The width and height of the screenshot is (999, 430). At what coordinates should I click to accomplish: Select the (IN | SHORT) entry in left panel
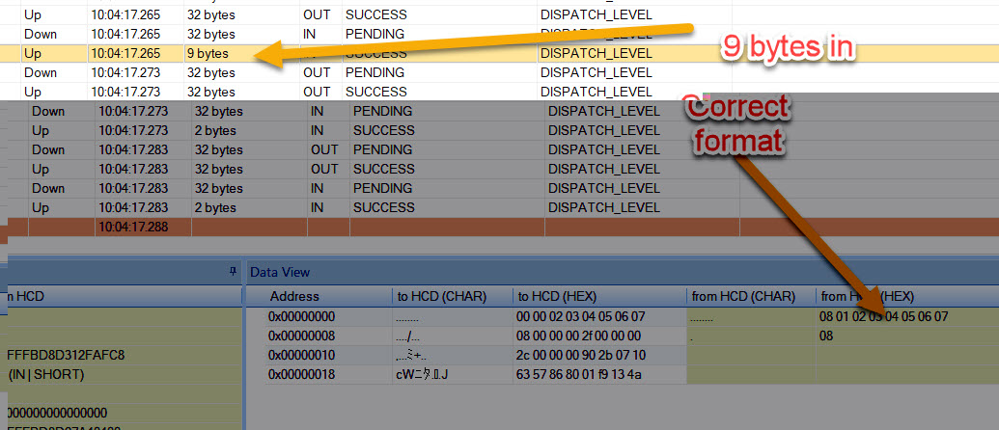click(x=46, y=375)
